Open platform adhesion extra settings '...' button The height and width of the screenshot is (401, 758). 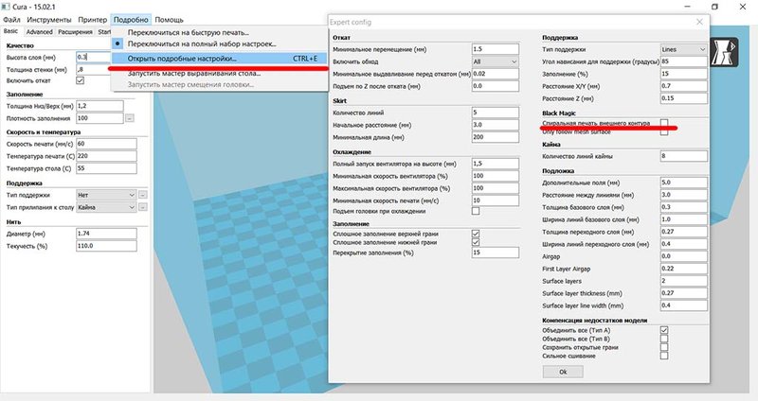pos(142,207)
